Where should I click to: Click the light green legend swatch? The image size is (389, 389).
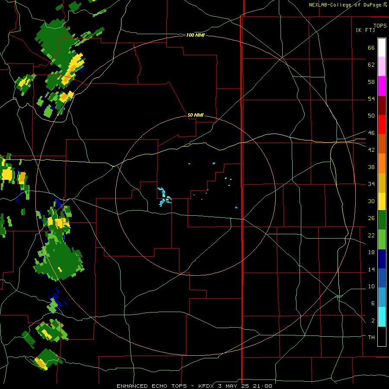[x=382, y=239]
